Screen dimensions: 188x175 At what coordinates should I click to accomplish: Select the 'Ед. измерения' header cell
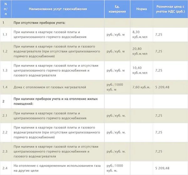click(117, 9)
